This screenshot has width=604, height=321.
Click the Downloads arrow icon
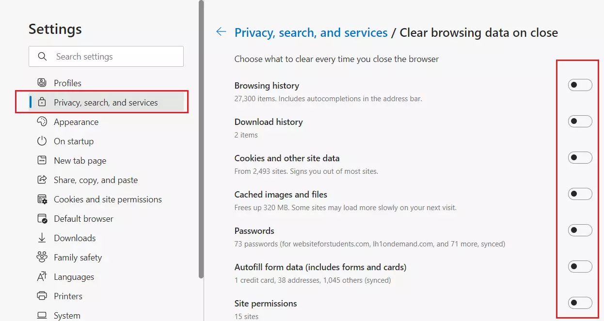click(x=42, y=238)
